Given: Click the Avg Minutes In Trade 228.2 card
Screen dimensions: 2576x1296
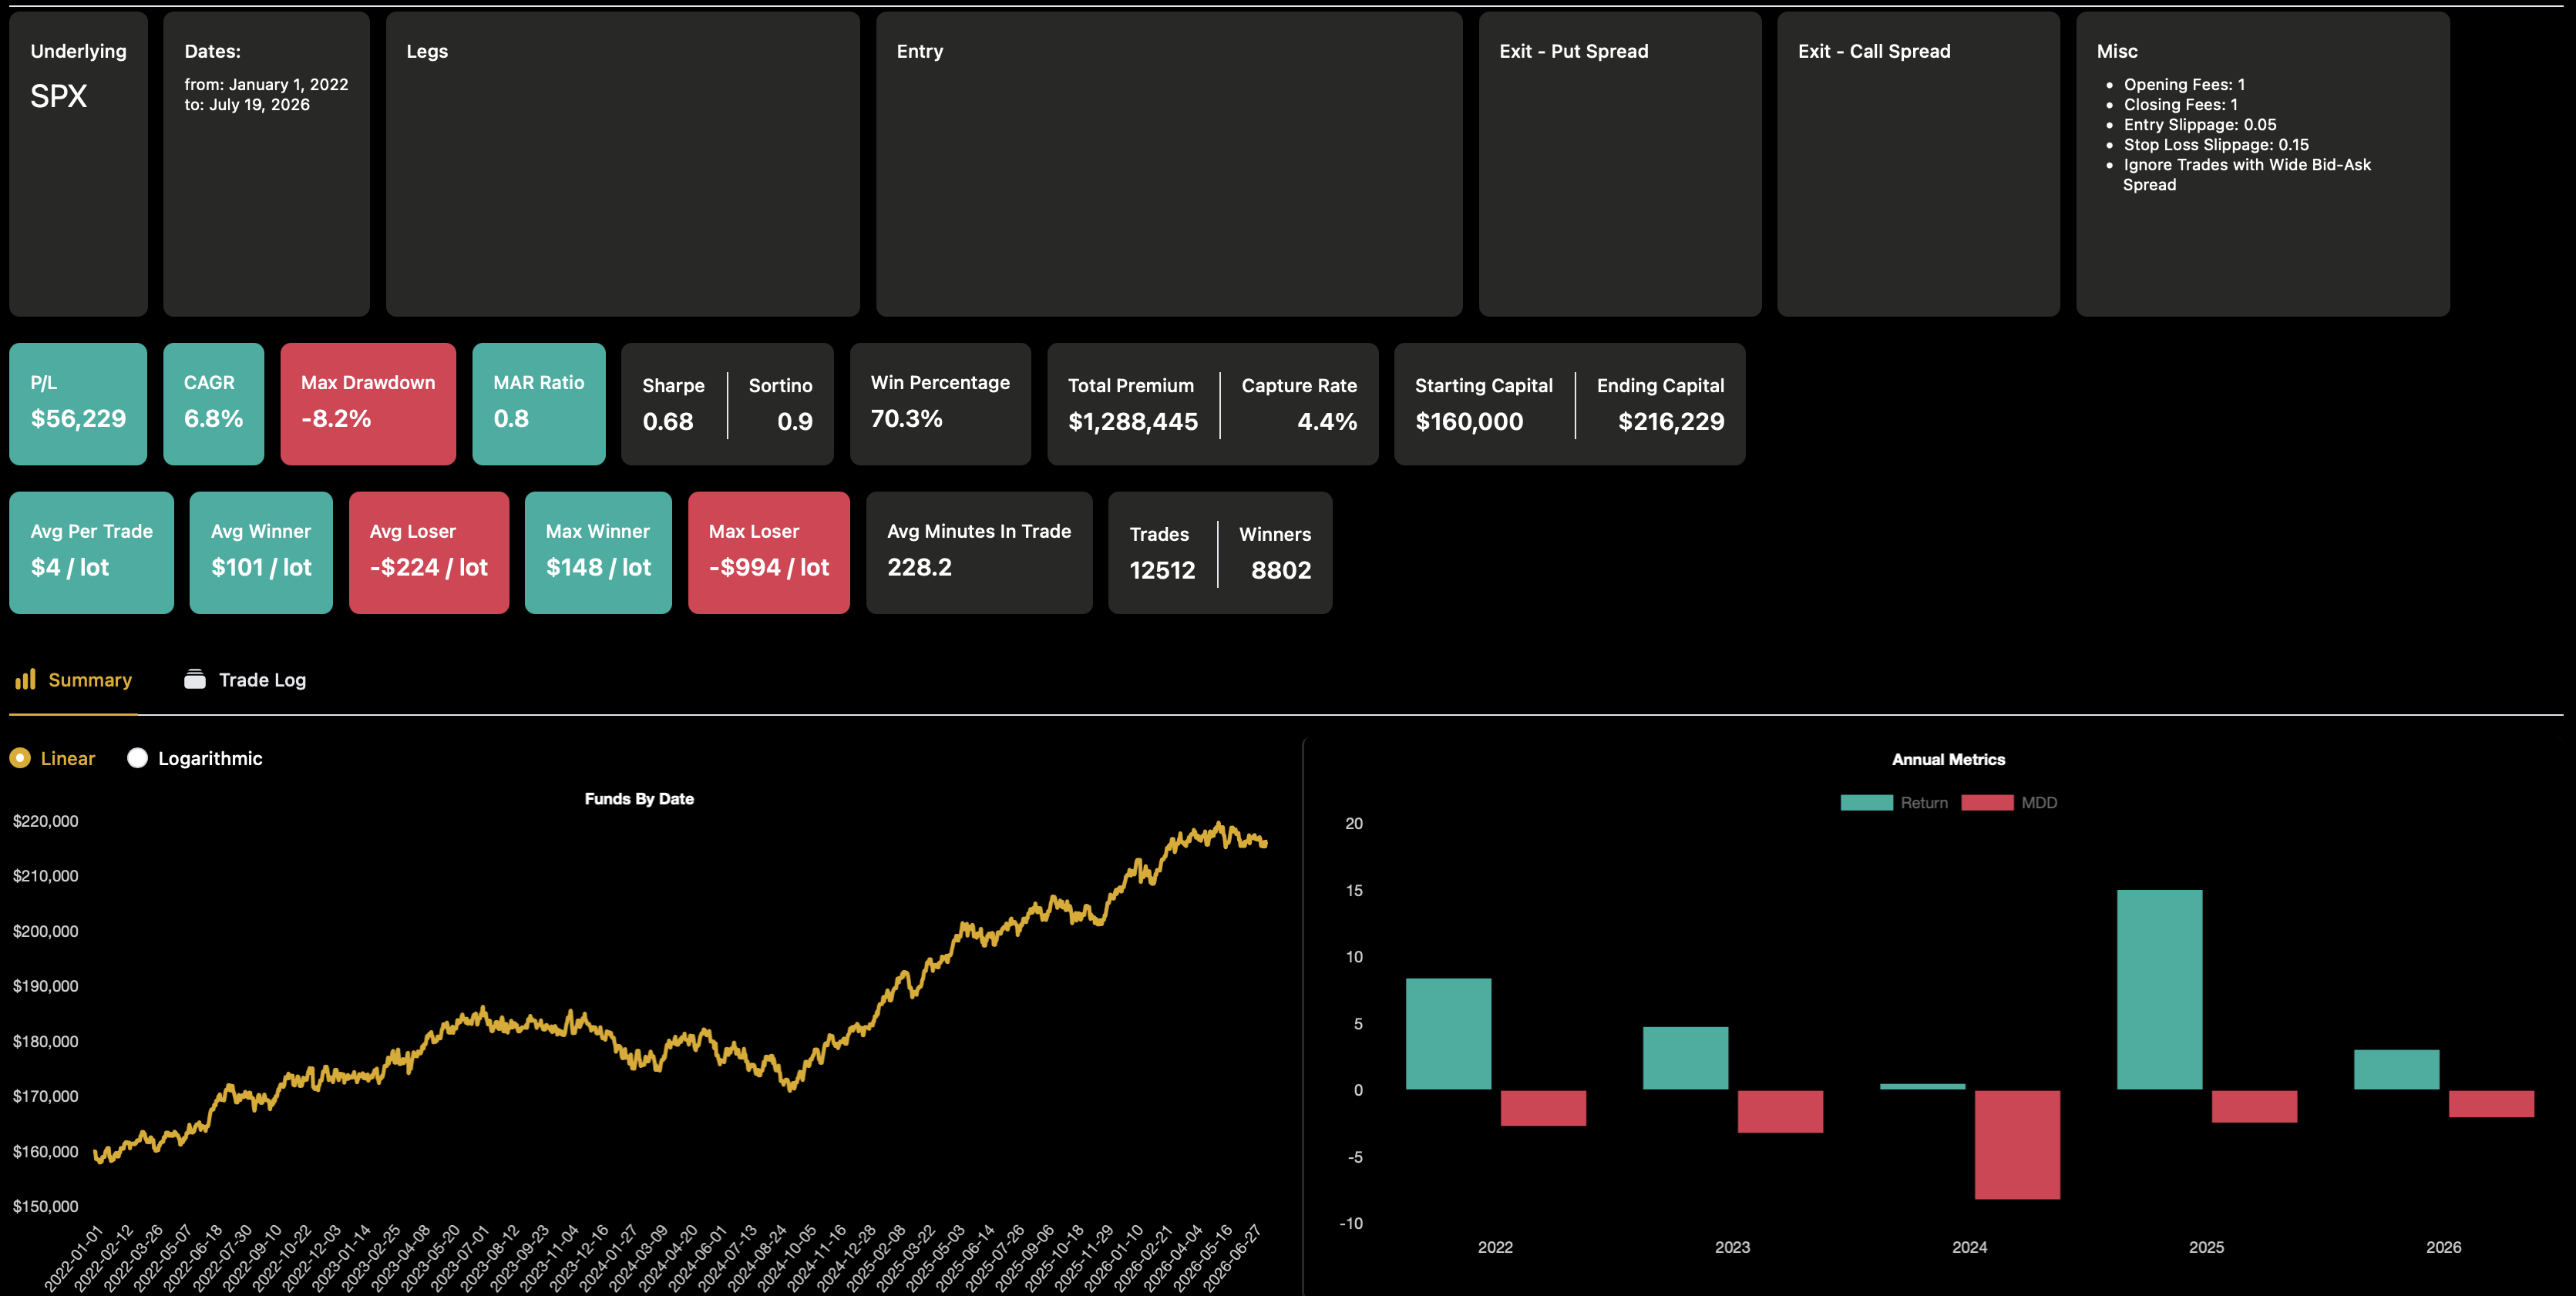Looking at the screenshot, I should pos(979,553).
